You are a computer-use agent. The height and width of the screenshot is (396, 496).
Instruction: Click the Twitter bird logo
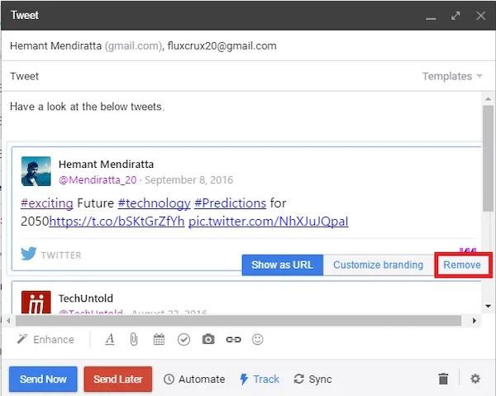pyautogui.click(x=29, y=254)
